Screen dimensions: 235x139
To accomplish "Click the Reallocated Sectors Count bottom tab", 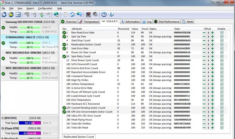I will pos(79,137).
